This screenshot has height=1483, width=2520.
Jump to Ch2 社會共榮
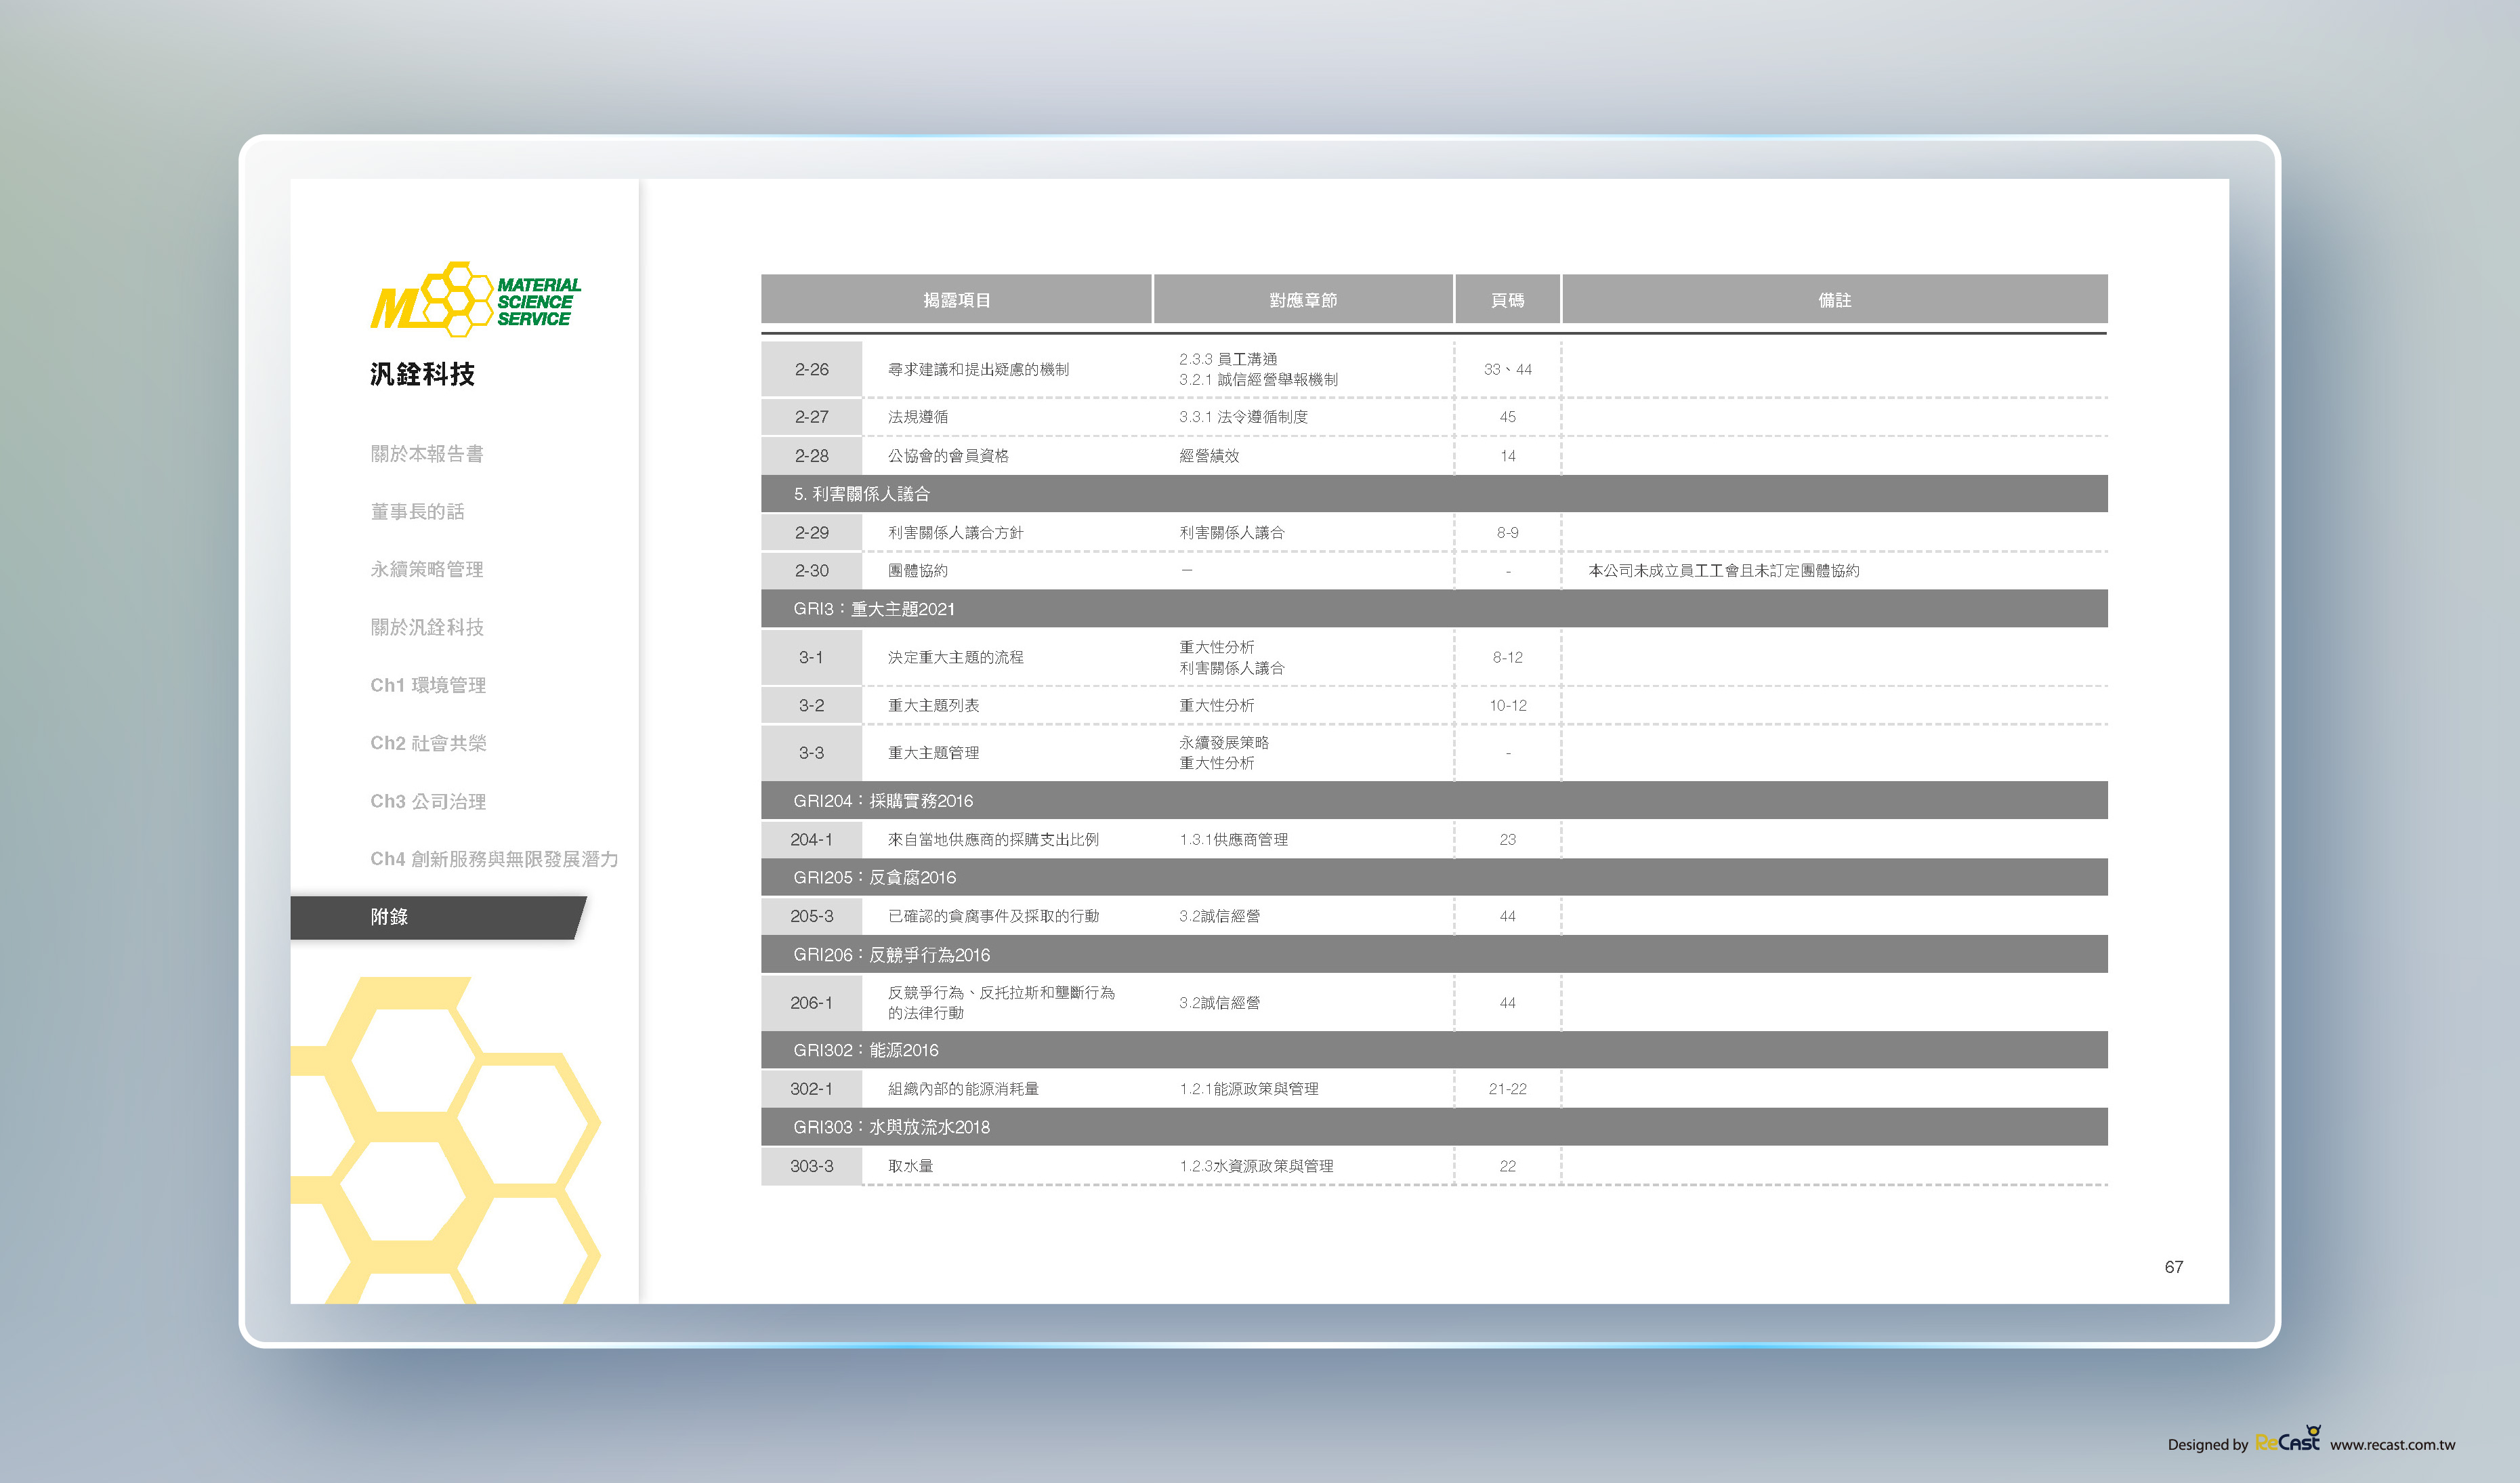[428, 743]
